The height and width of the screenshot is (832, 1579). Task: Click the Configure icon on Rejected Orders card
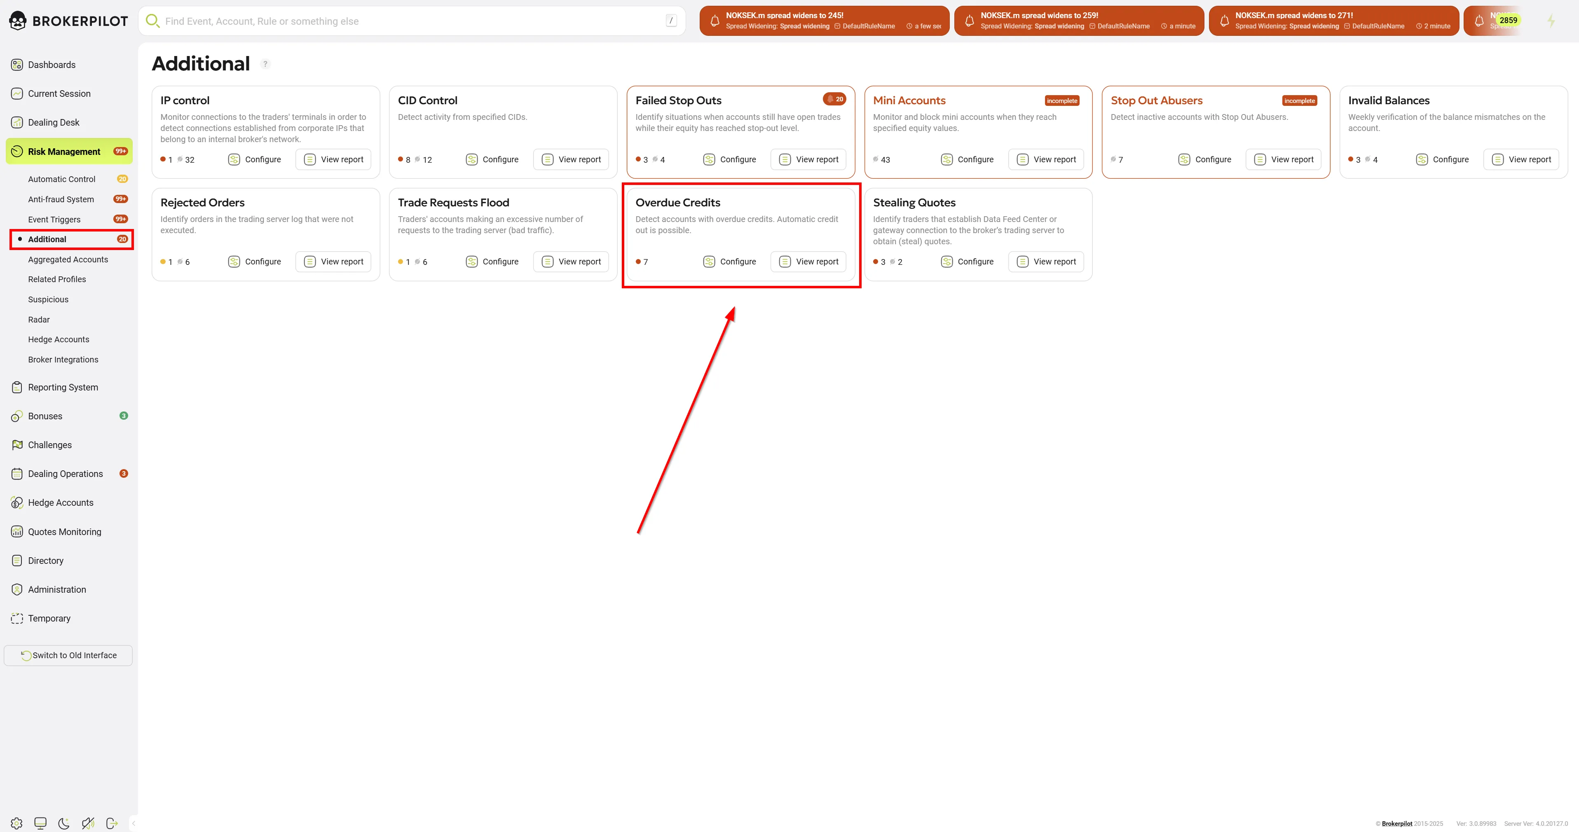(x=234, y=262)
